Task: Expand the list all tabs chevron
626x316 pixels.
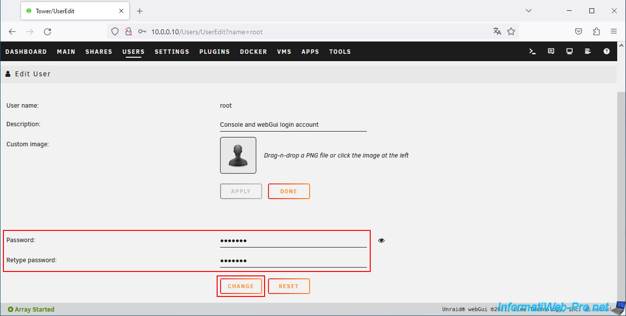Action: [x=529, y=11]
